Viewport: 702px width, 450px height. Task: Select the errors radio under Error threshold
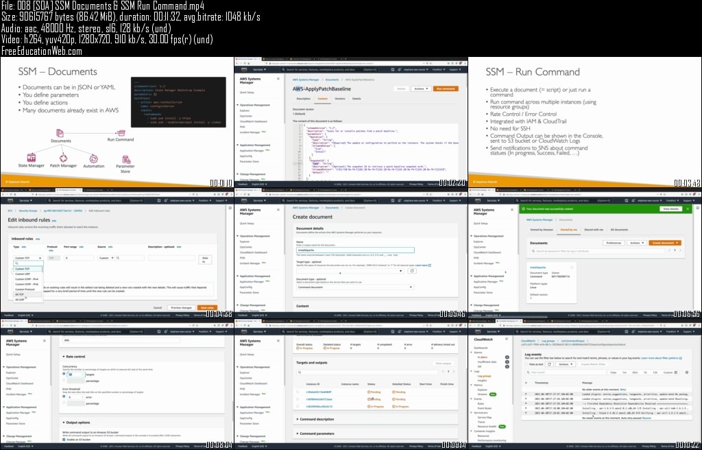tap(64, 396)
